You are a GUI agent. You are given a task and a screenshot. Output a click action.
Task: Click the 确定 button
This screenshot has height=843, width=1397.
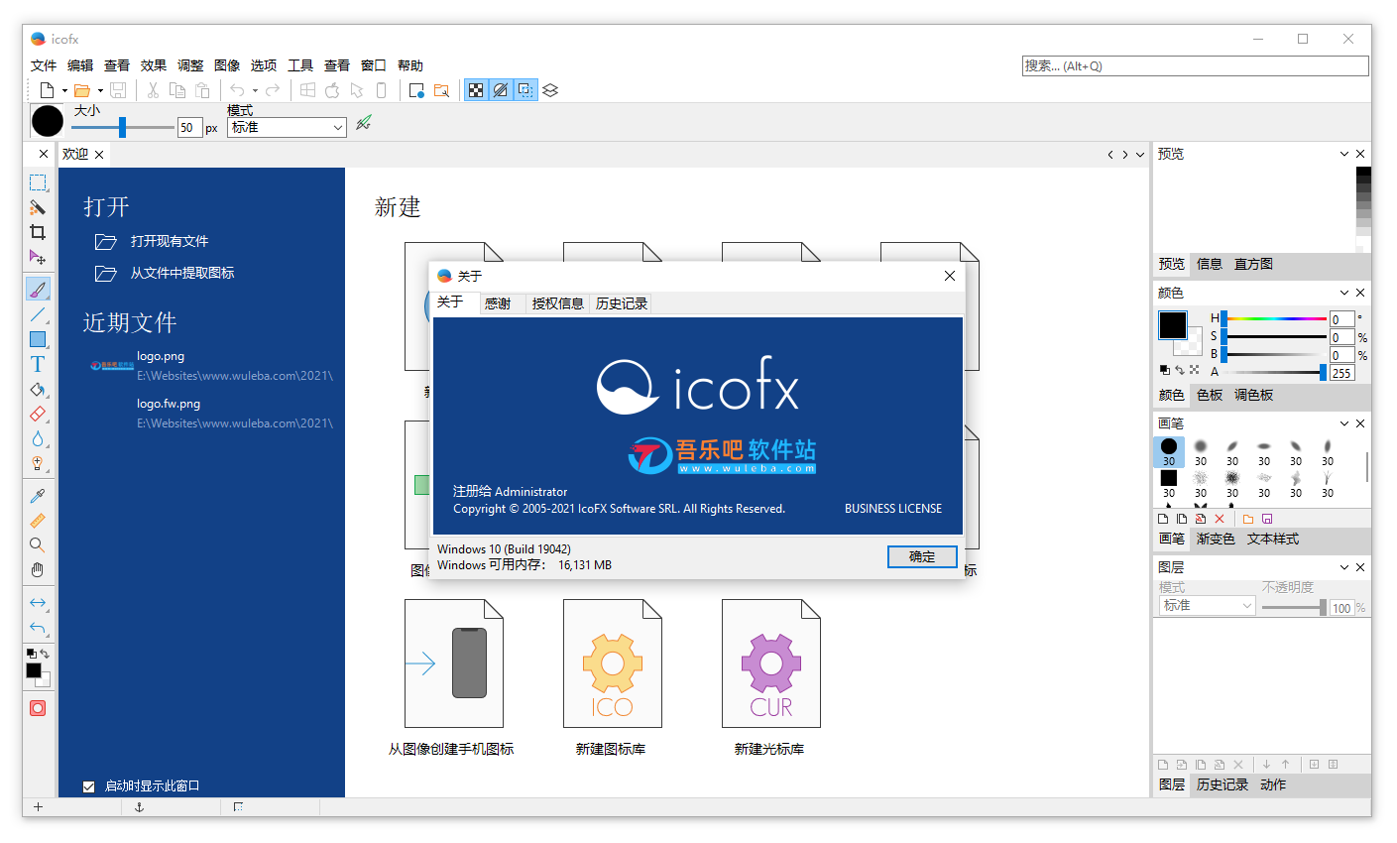[x=922, y=557]
